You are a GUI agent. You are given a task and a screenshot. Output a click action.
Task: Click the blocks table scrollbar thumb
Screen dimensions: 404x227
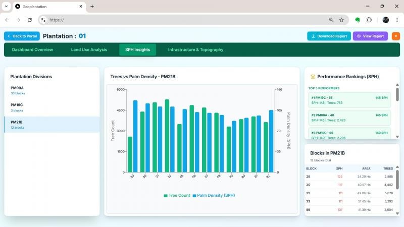click(x=397, y=180)
